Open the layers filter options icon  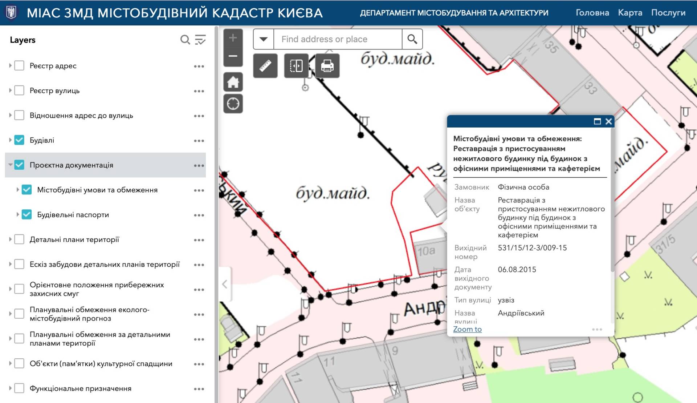[200, 40]
